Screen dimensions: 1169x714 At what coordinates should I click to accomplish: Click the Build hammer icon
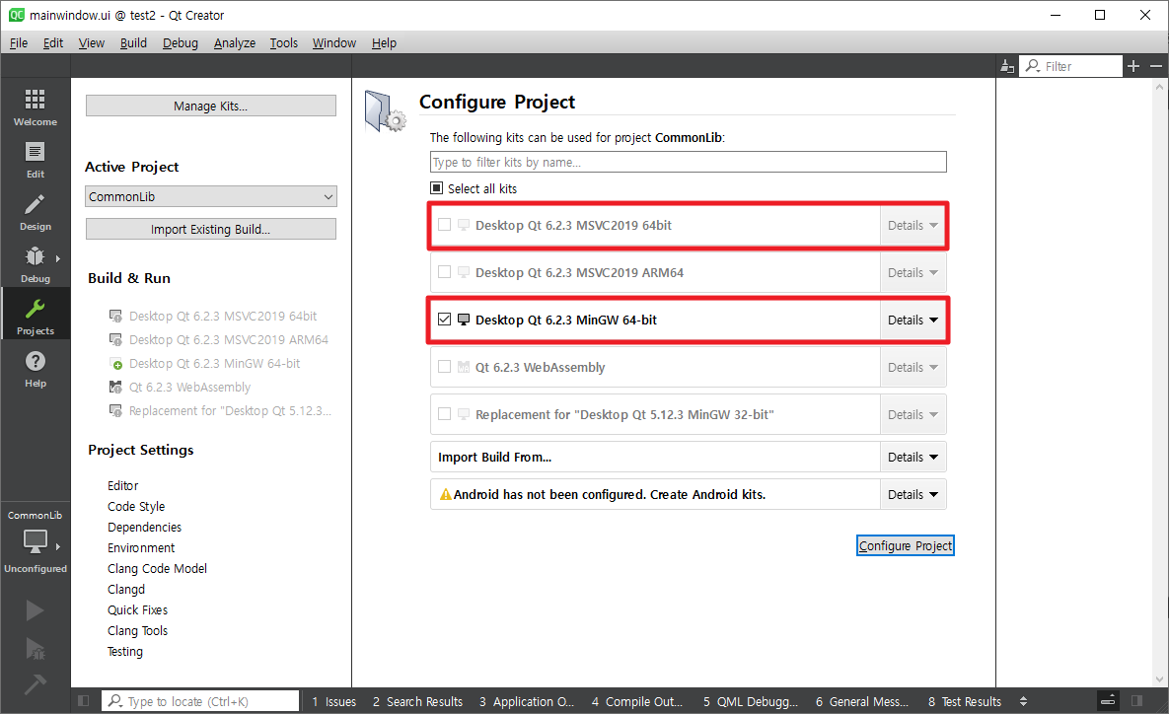[x=35, y=683]
